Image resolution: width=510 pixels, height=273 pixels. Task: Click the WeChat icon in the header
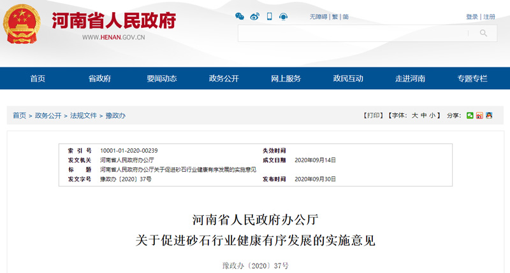point(240,17)
